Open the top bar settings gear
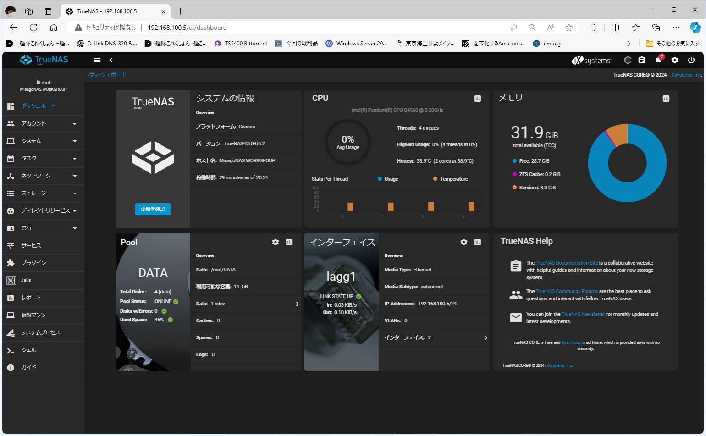The width and height of the screenshot is (706, 436). coord(675,60)
